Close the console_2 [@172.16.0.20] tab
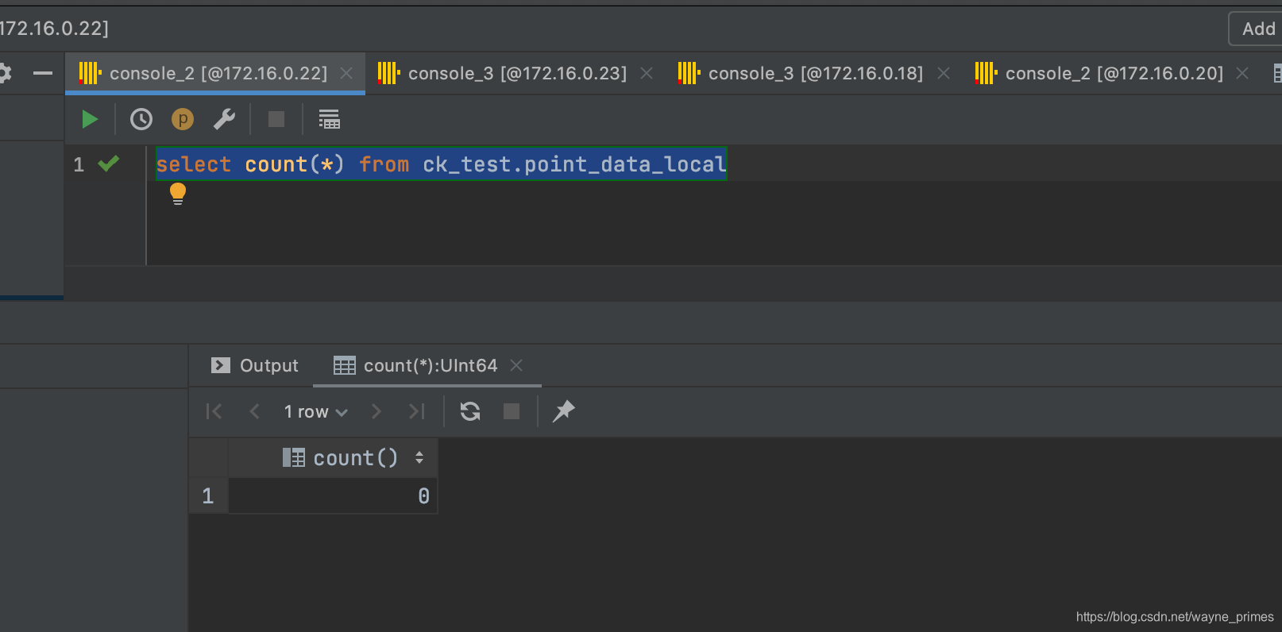 pyautogui.click(x=1242, y=73)
